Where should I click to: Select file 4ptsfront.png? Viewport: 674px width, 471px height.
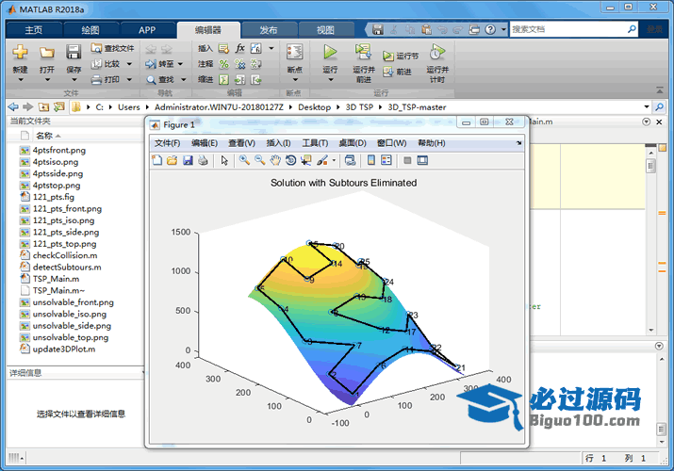coord(58,151)
